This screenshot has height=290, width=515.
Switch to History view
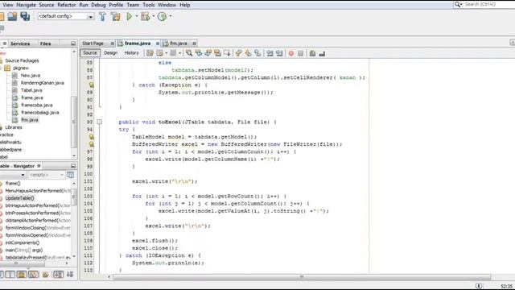point(131,53)
